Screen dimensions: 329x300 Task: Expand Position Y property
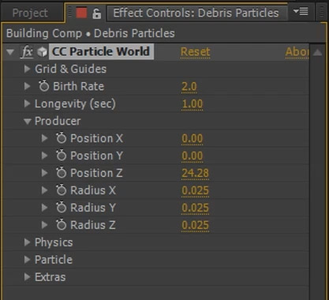44,156
